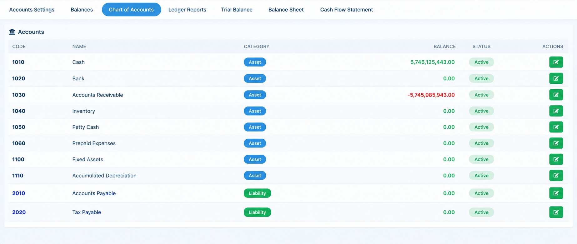The width and height of the screenshot is (577, 244).
Task: Click account code 1100
Action: (18, 159)
